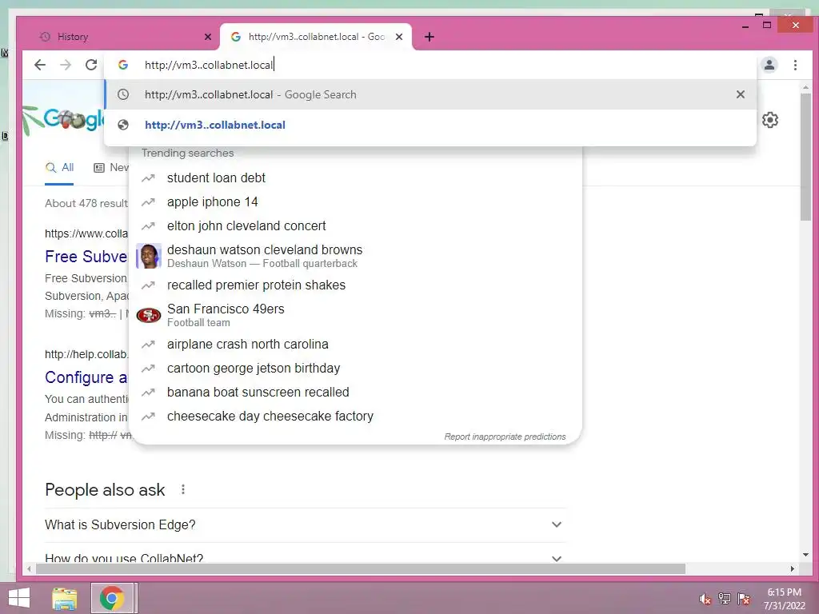The width and height of the screenshot is (819, 614).
Task: Open the Action Center flag icon
Action: (744, 599)
